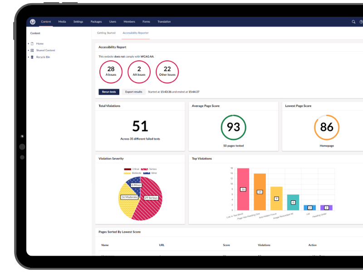The image size is (363, 272).
Task: Open the Media section menu
Action: [62, 21]
